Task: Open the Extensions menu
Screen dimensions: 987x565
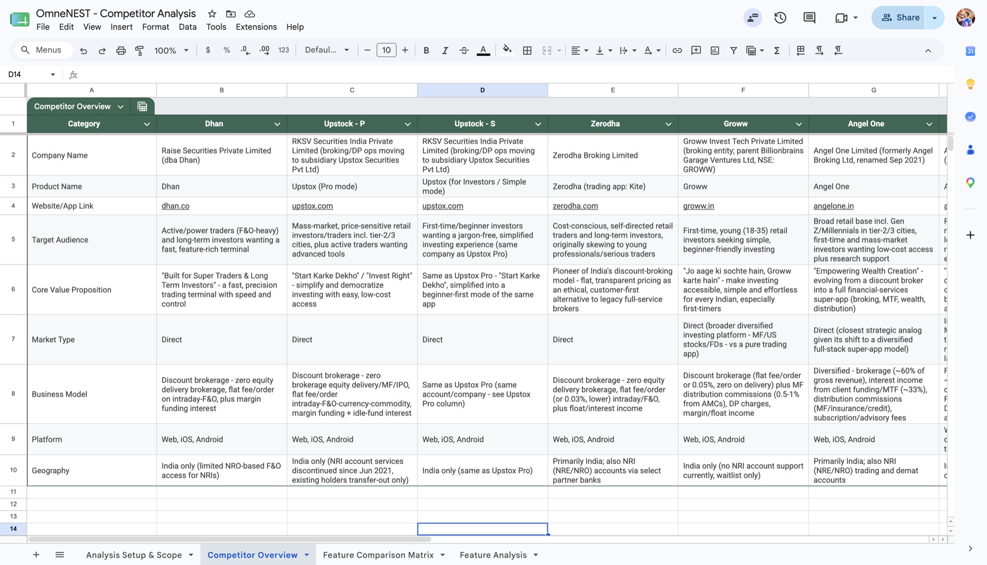Action: click(x=256, y=27)
